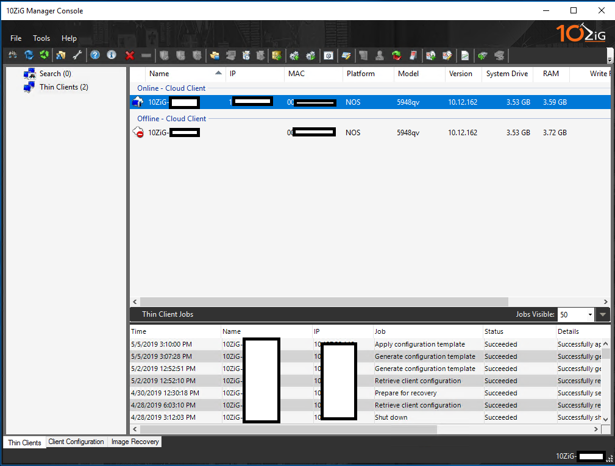The image size is (615, 466).
Task: Click the document with pencil icon
Action: tap(447, 55)
